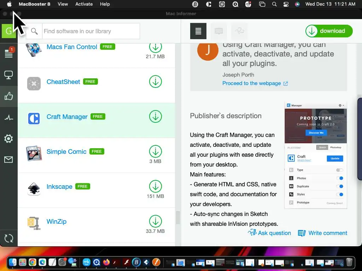Image resolution: width=362 pixels, height=271 pixels.
Task: Open the Apple menu
Action: coord(9,4)
